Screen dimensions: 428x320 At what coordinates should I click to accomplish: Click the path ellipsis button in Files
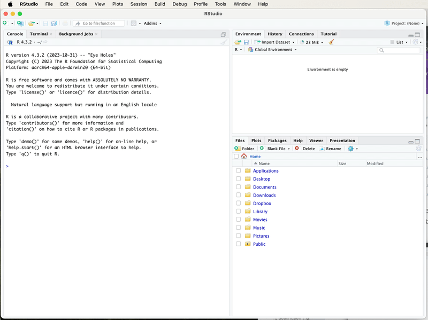[420, 157]
